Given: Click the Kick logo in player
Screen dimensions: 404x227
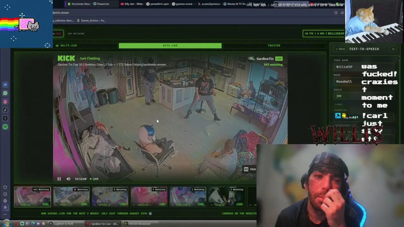Looking at the screenshot, I should coord(66,58).
